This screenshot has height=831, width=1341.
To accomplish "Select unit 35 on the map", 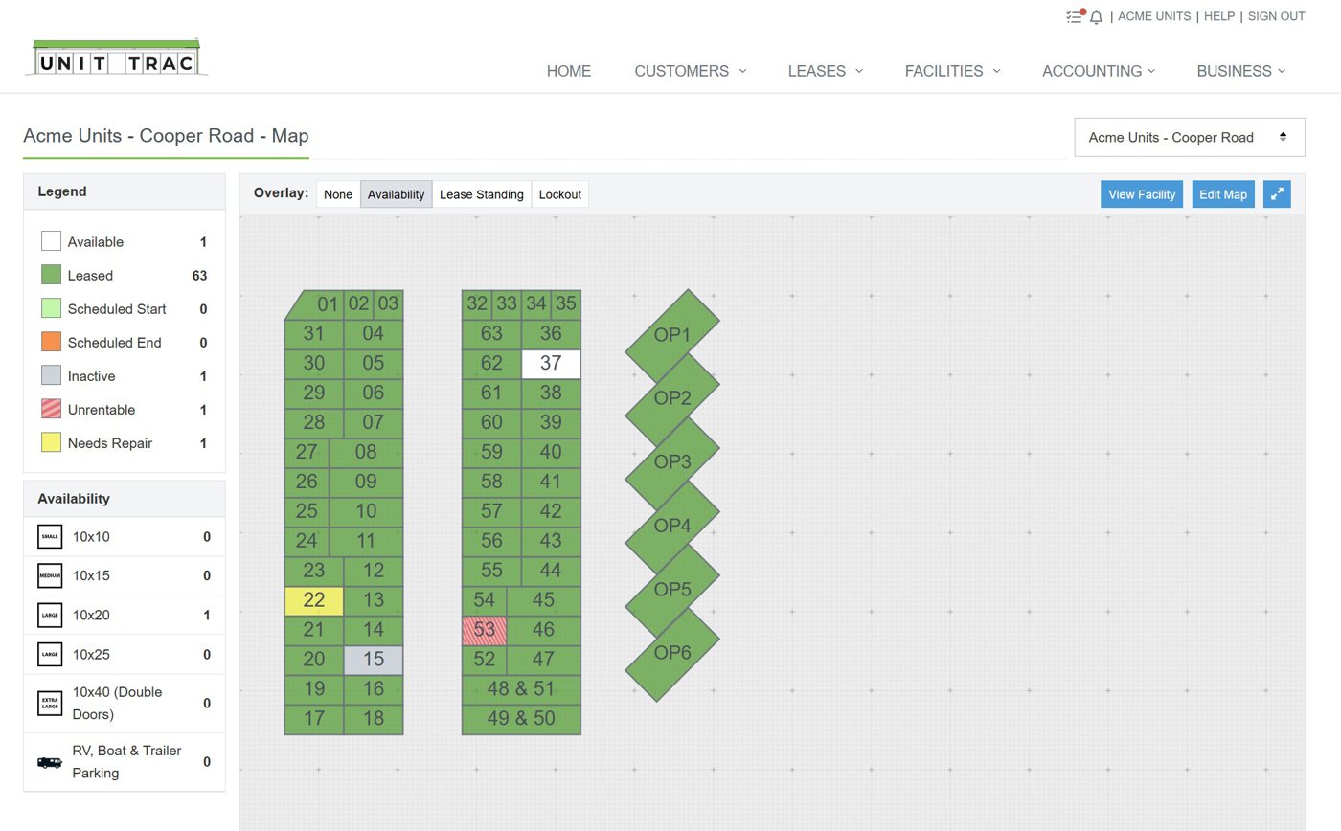I will (x=566, y=304).
